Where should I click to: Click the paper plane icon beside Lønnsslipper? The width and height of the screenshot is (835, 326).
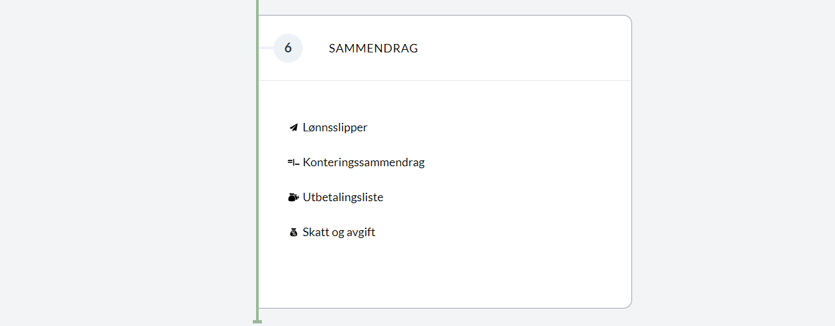293,127
